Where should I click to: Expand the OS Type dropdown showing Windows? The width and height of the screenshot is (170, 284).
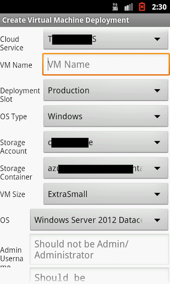[x=106, y=116]
